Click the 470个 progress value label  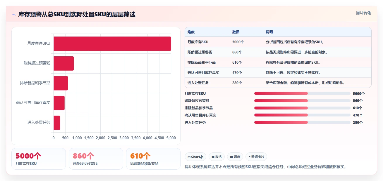358,115
